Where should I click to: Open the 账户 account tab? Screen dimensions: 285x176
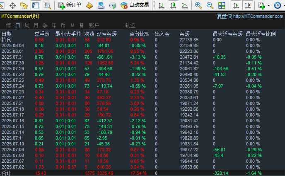(x=94, y=25)
